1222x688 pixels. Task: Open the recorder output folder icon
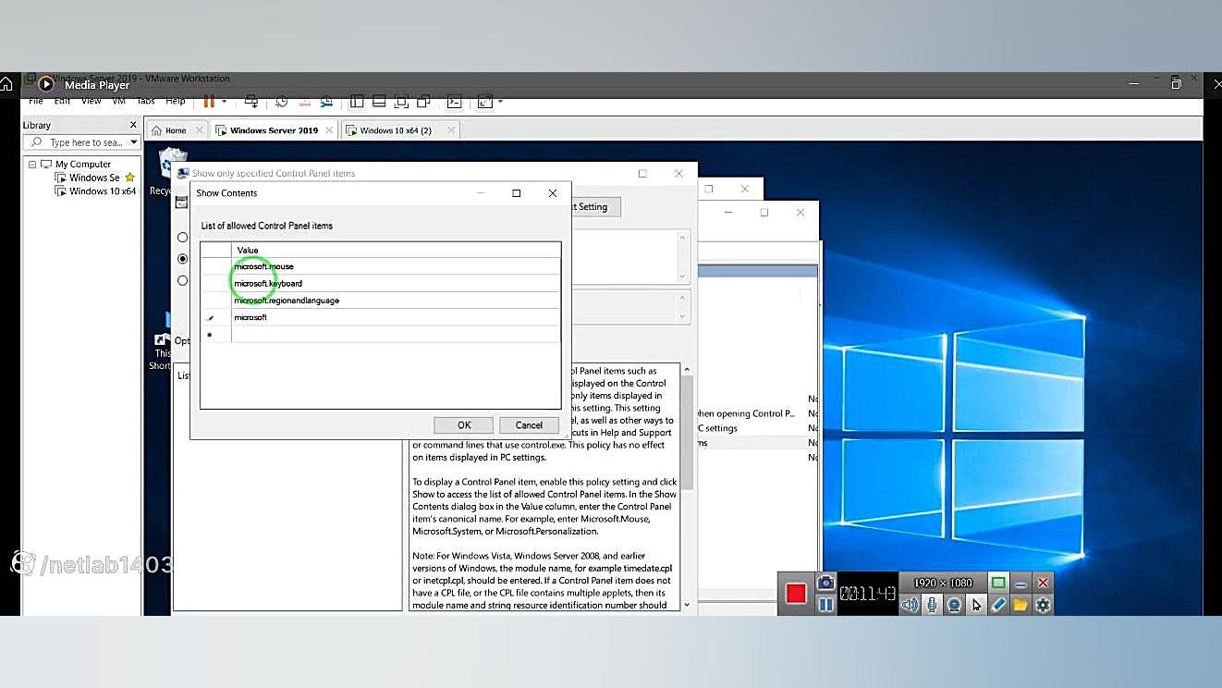coord(1020,605)
